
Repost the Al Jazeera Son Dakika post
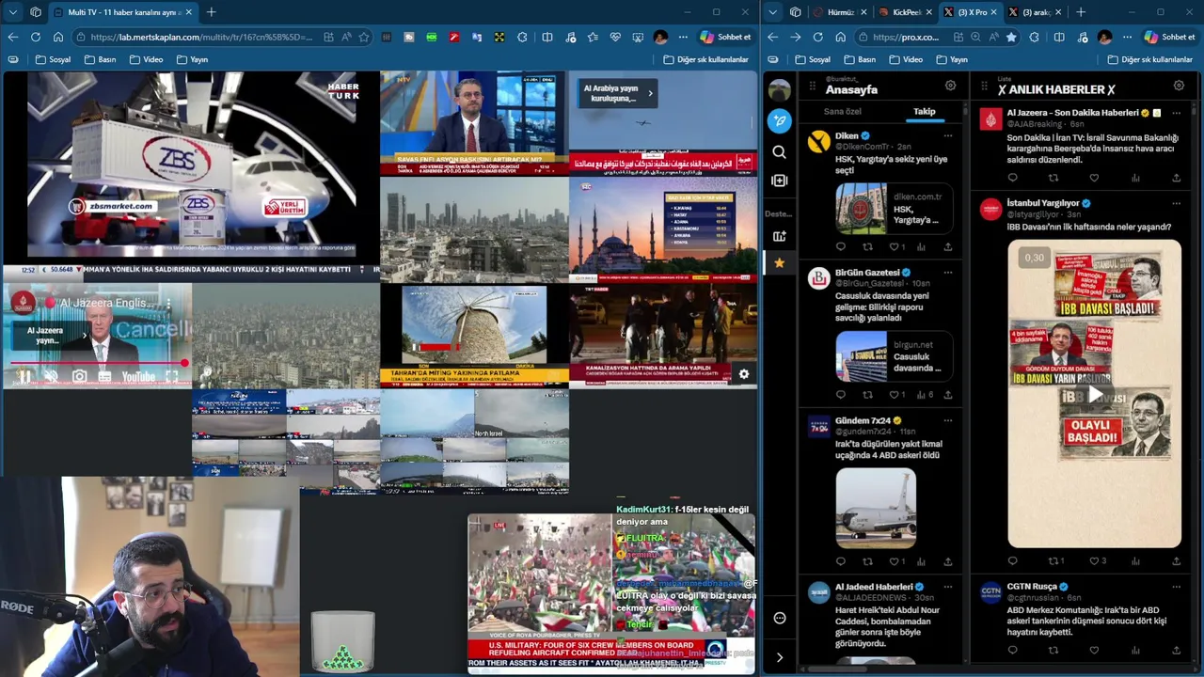[1053, 178]
